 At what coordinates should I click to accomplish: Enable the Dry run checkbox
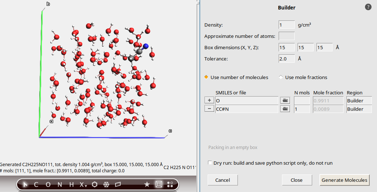pyautogui.click(x=210, y=163)
